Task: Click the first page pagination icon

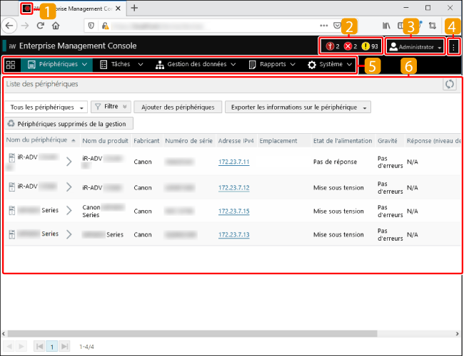Action: [39, 346]
